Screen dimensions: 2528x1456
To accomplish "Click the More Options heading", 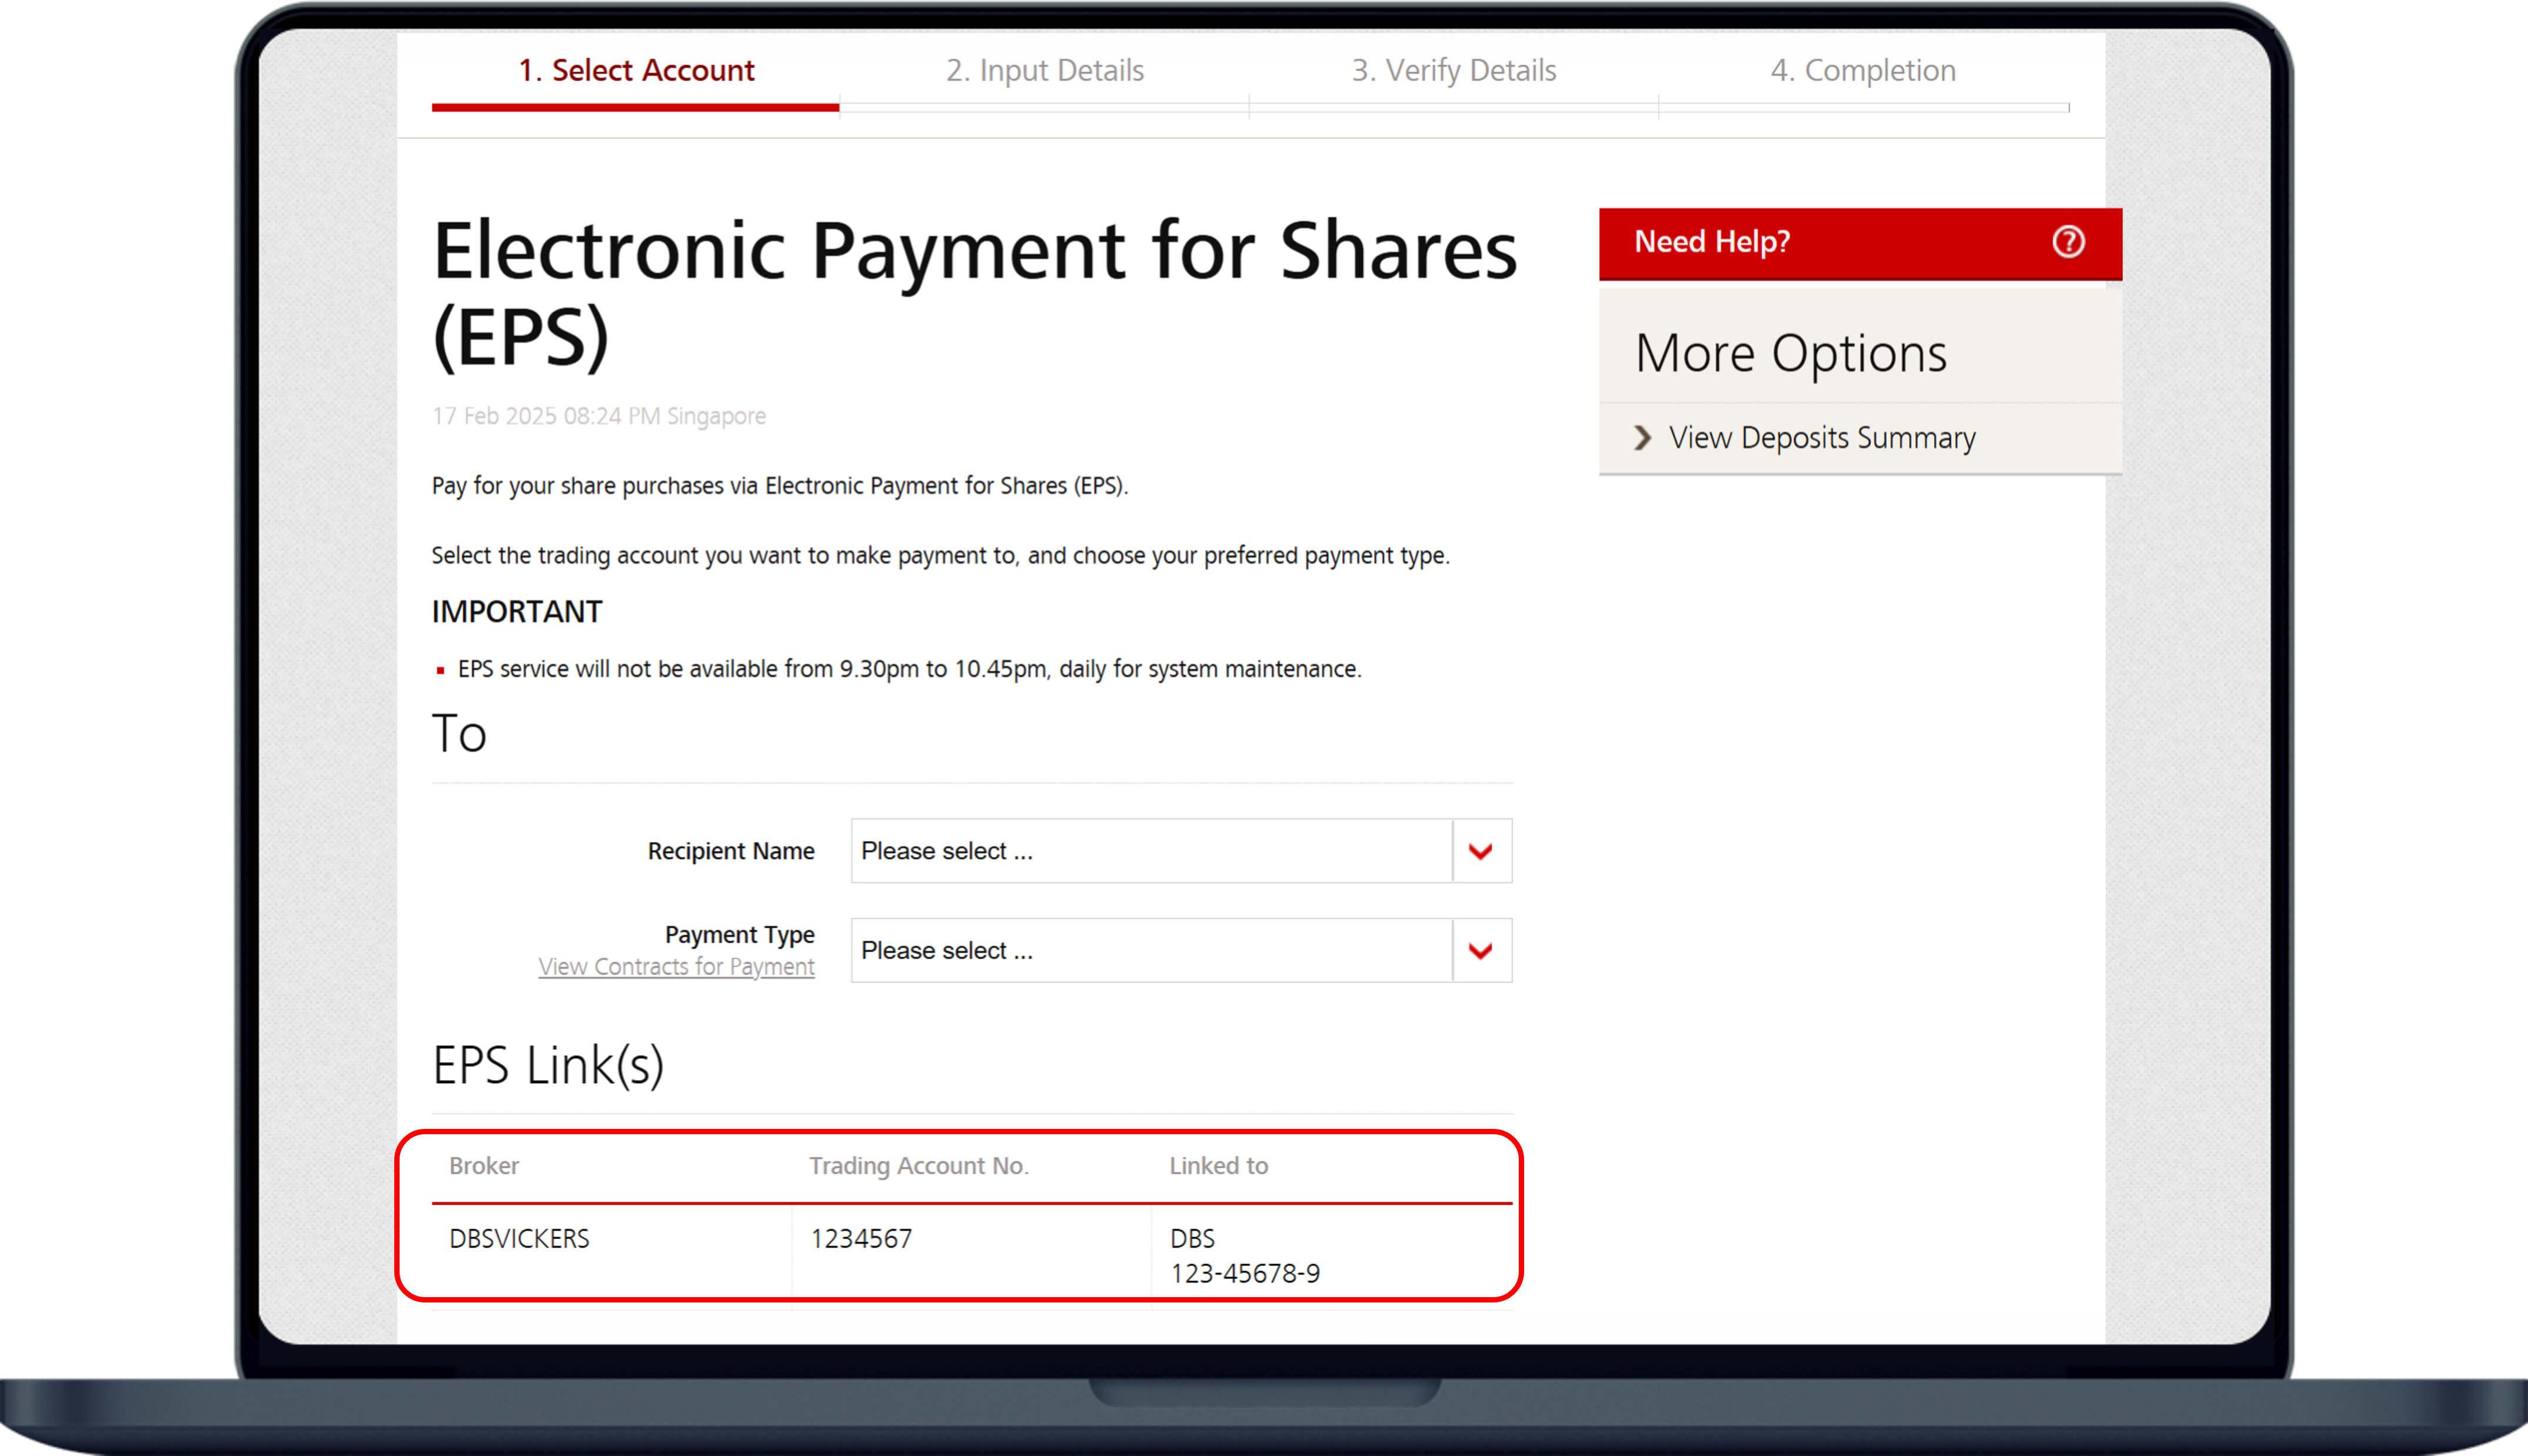I will [1791, 354].
